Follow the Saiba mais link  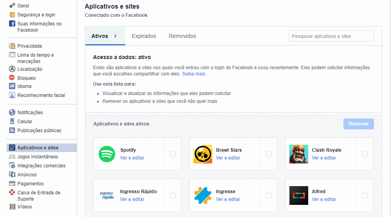(x=193, y=74)
